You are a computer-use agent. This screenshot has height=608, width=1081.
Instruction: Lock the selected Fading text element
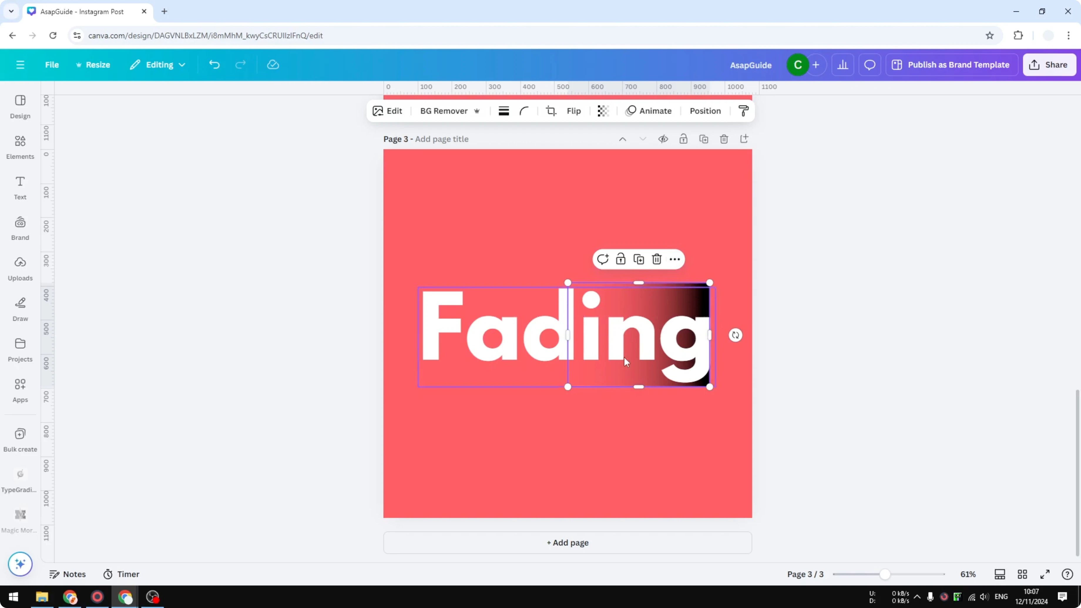pos(621,259)
